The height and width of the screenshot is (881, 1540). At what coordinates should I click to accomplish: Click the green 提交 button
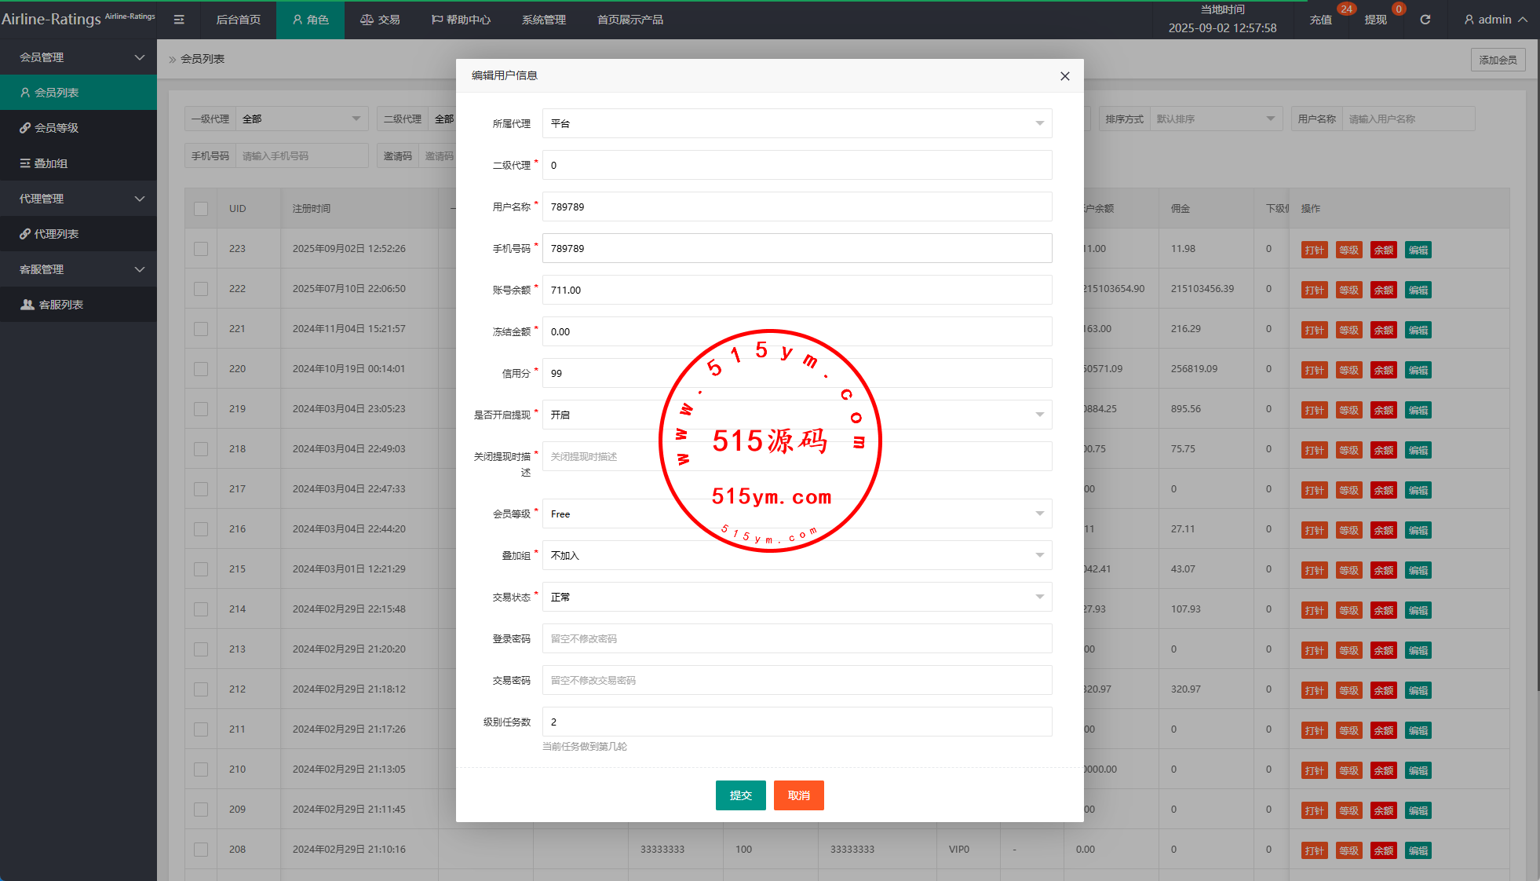pos(740,795)
